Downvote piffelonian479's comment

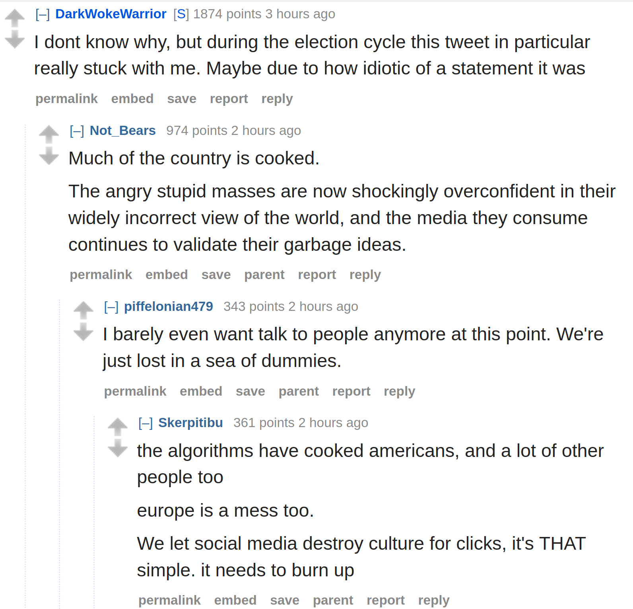83,332
